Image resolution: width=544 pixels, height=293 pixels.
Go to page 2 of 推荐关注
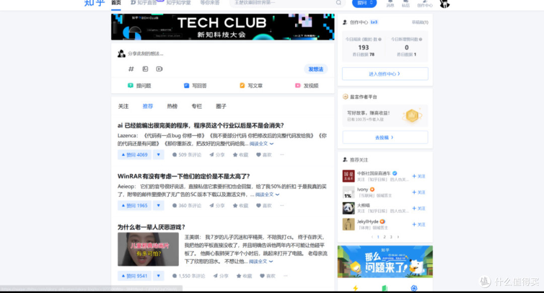(x=384, y=237)
